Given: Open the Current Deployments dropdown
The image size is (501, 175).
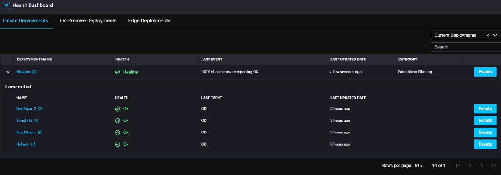Looking at the screenshot, I should point(495,36).
